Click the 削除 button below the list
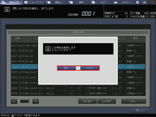The width and height of the screenshot is (156, 117). pyautogui.click(x=133, y=101)
